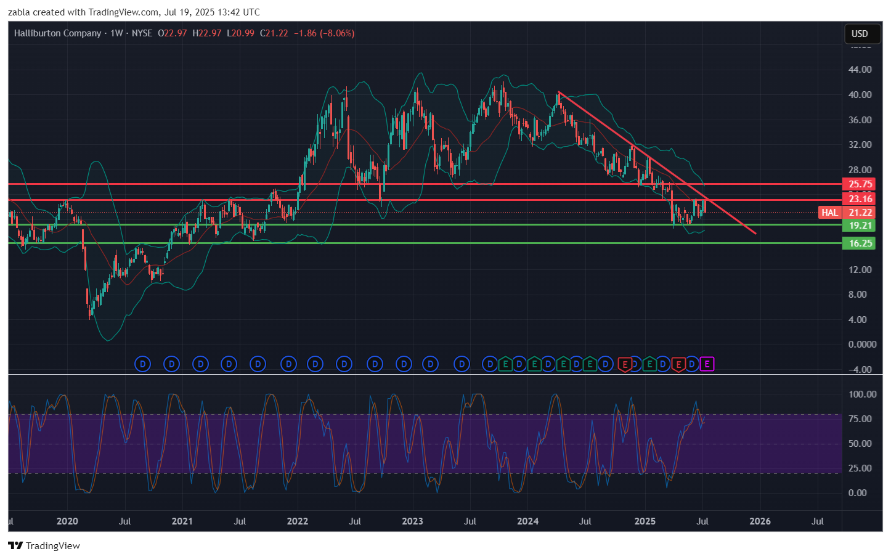Click the 36.00 price axis tick
Screen dimensions: 891x559
coord(860,120)
